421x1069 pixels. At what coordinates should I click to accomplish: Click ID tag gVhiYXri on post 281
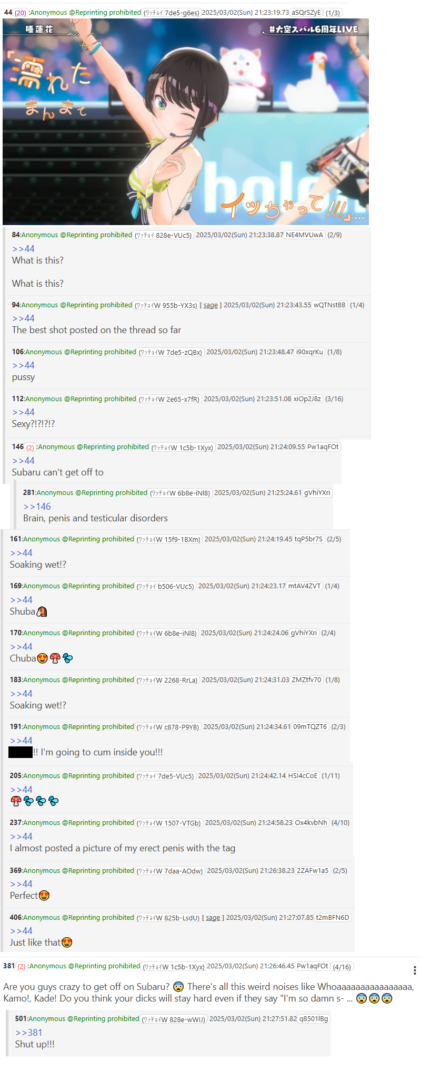[318, 493]
